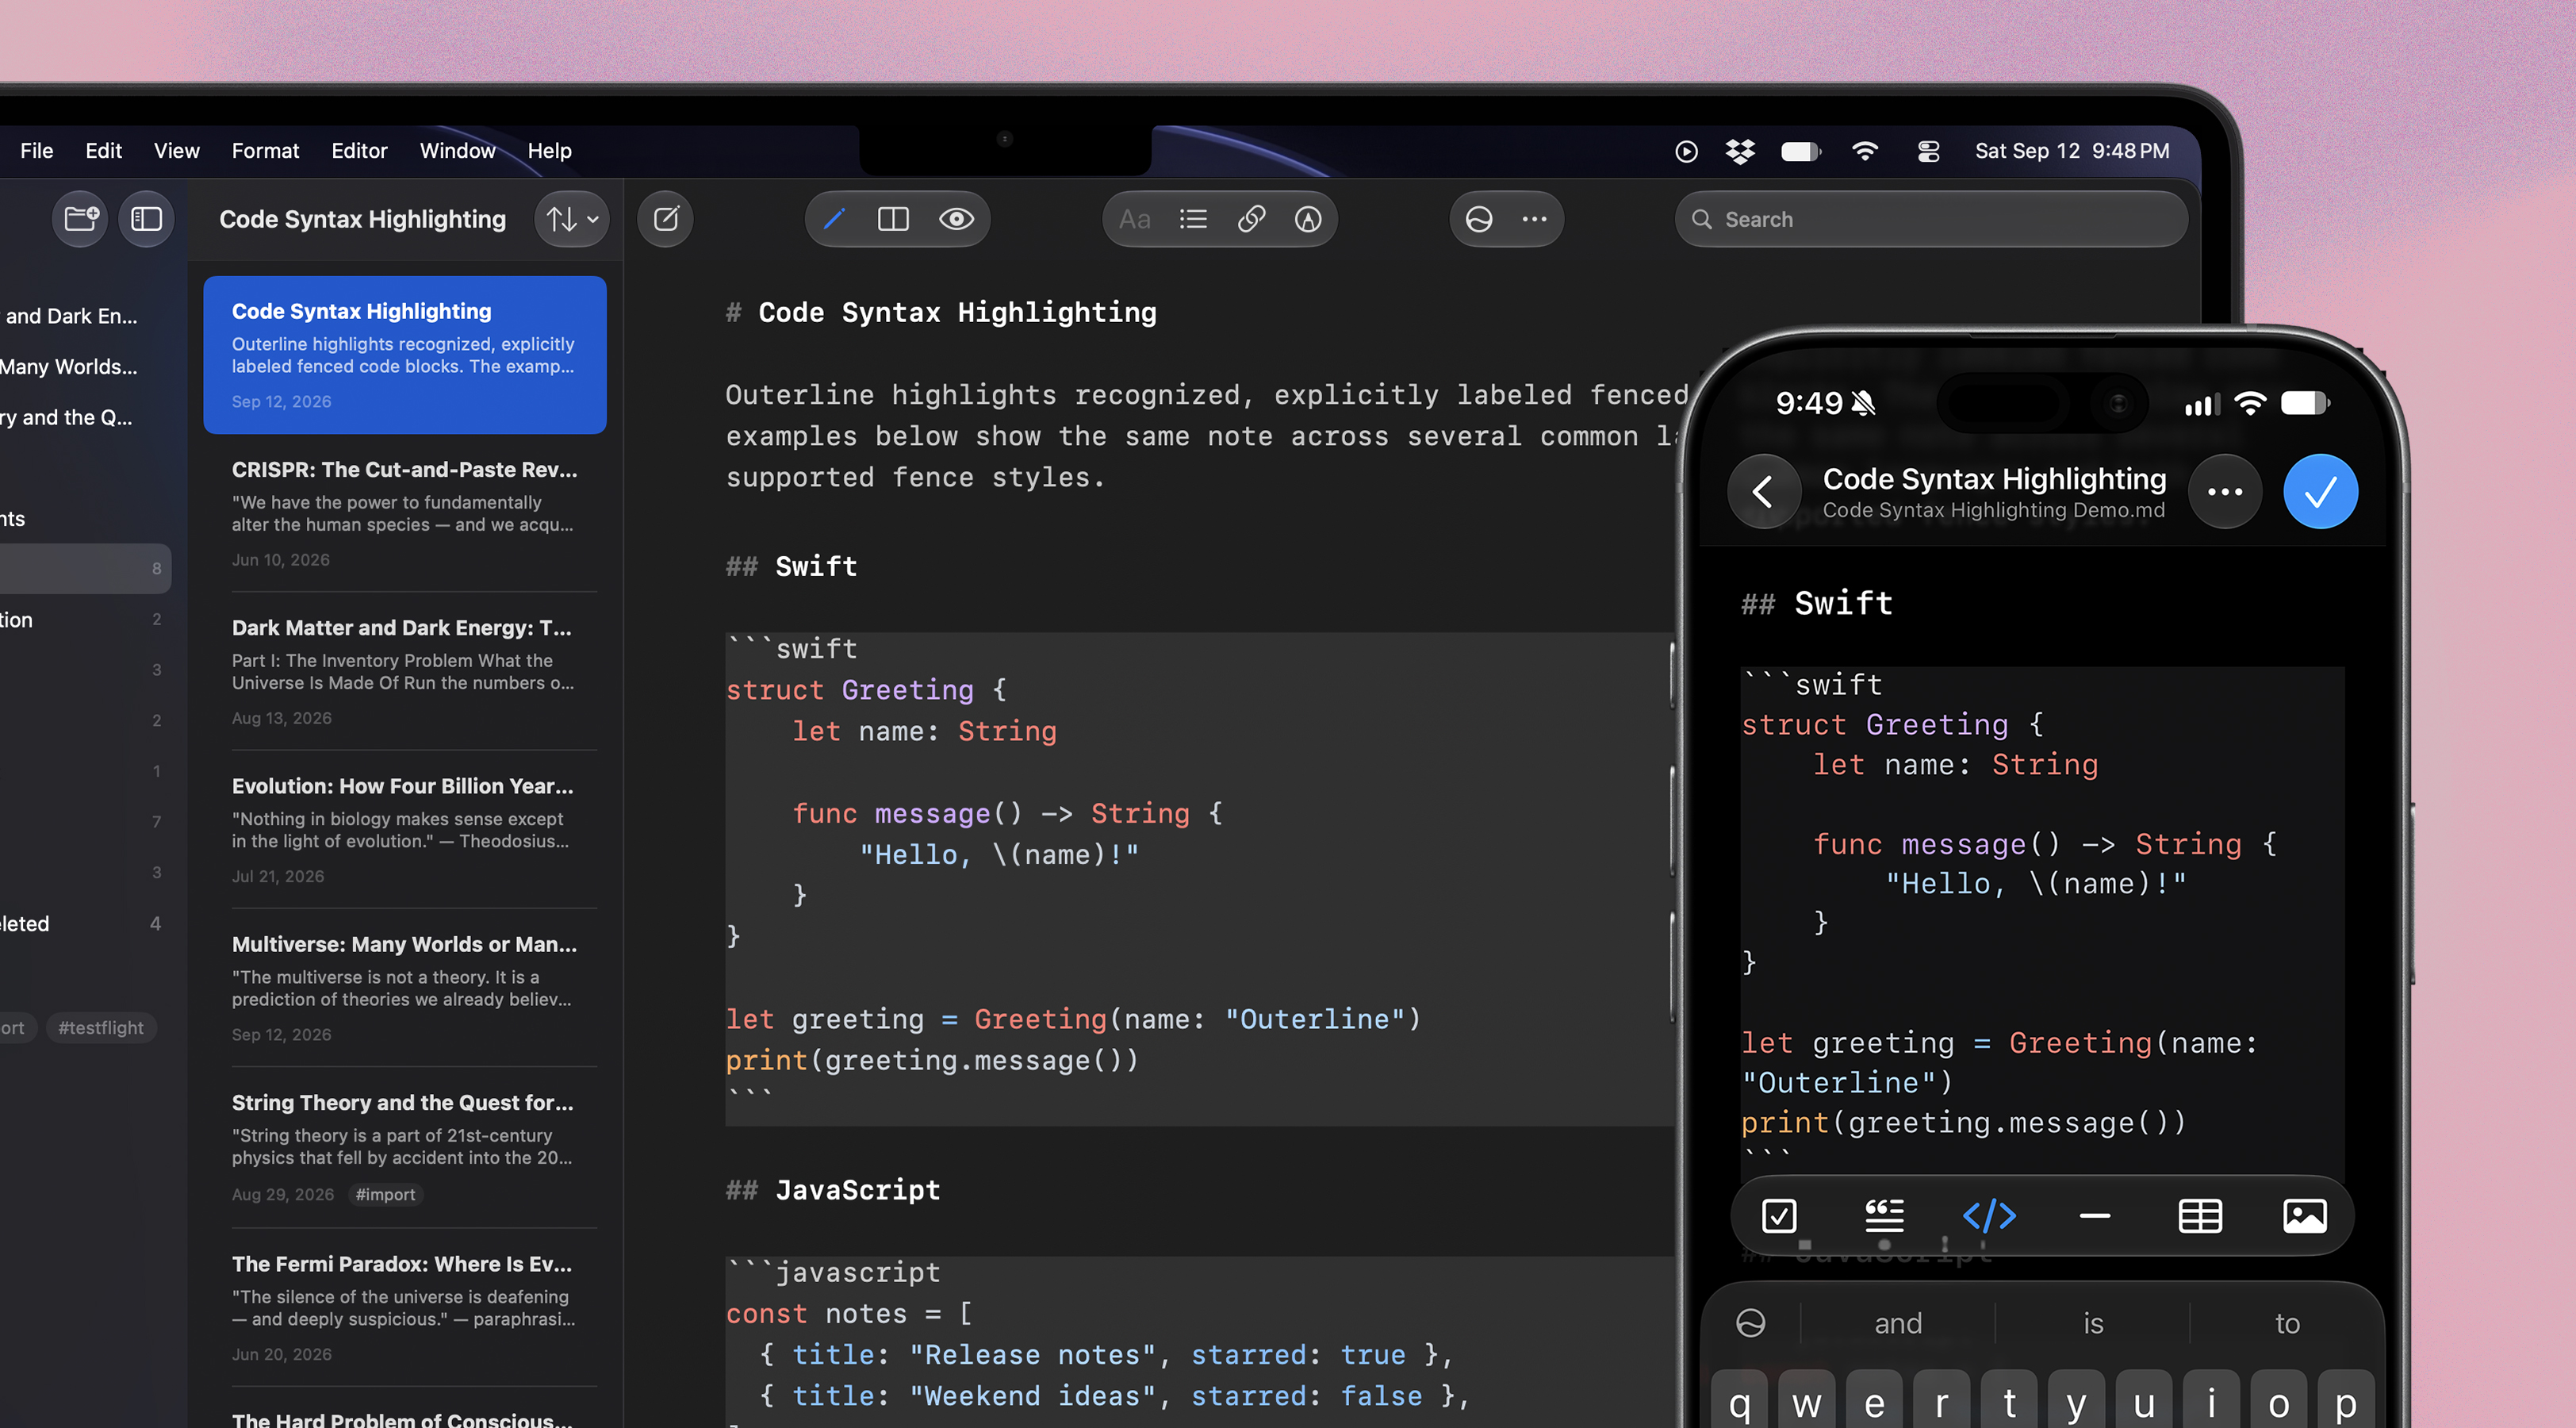Tap the blockquote icon in iPhone toolbar
The height and width of the screenshot is (1428, 2576).
coord(1884,1216)
